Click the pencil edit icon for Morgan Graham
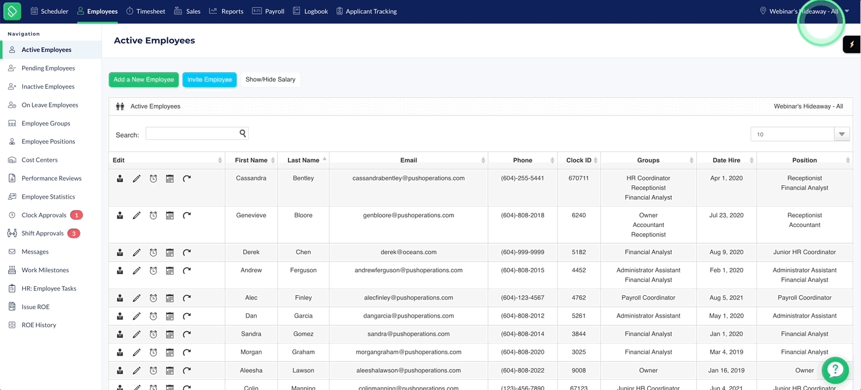Image resolution: width=861 pixels, height=390 pixels. (x=136, y=352)
